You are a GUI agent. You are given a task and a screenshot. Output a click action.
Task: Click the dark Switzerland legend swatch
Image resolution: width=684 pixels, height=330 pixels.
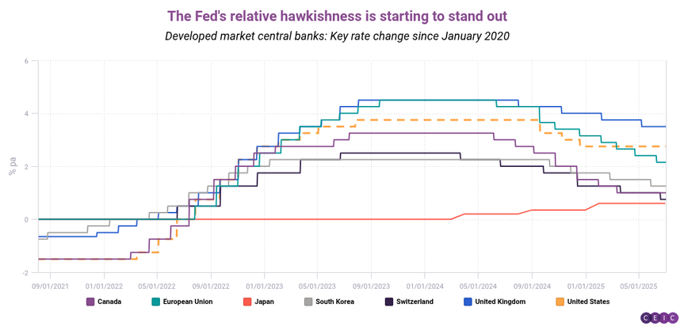coord(388,302)
